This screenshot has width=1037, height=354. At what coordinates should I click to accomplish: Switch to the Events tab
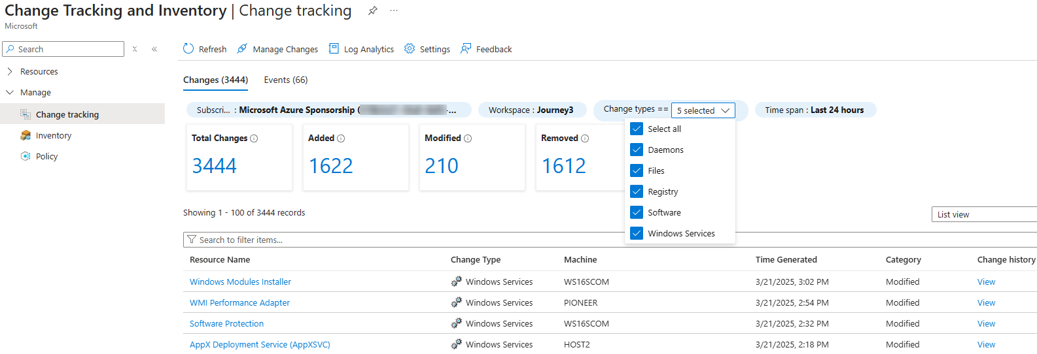coord(285,80)
